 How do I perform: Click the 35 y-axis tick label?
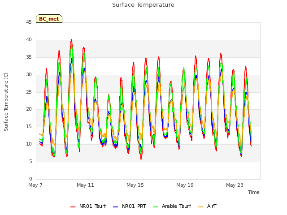(x=29, y=57)
